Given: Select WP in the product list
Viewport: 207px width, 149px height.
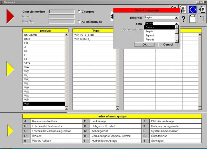Looking at the screenshot, I should coord(44,100).
